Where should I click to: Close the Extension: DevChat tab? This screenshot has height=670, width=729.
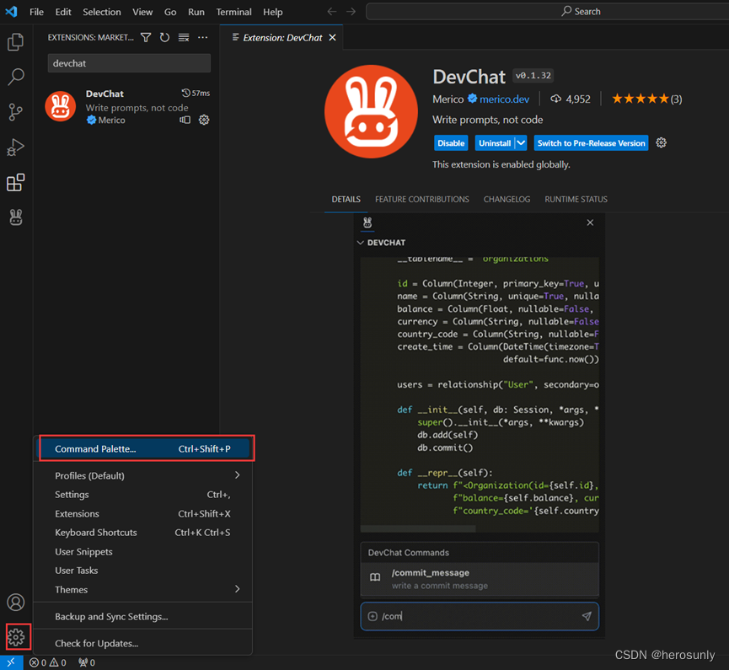click(x=332, y=38)
